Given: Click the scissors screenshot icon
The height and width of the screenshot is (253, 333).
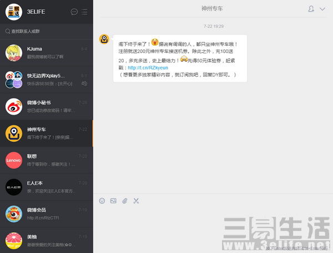Looking at the screenshot, I should pos(136,201).
